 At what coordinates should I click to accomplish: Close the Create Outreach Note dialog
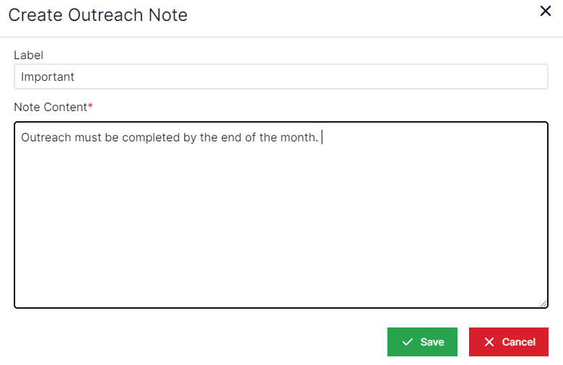click(546, 11)
